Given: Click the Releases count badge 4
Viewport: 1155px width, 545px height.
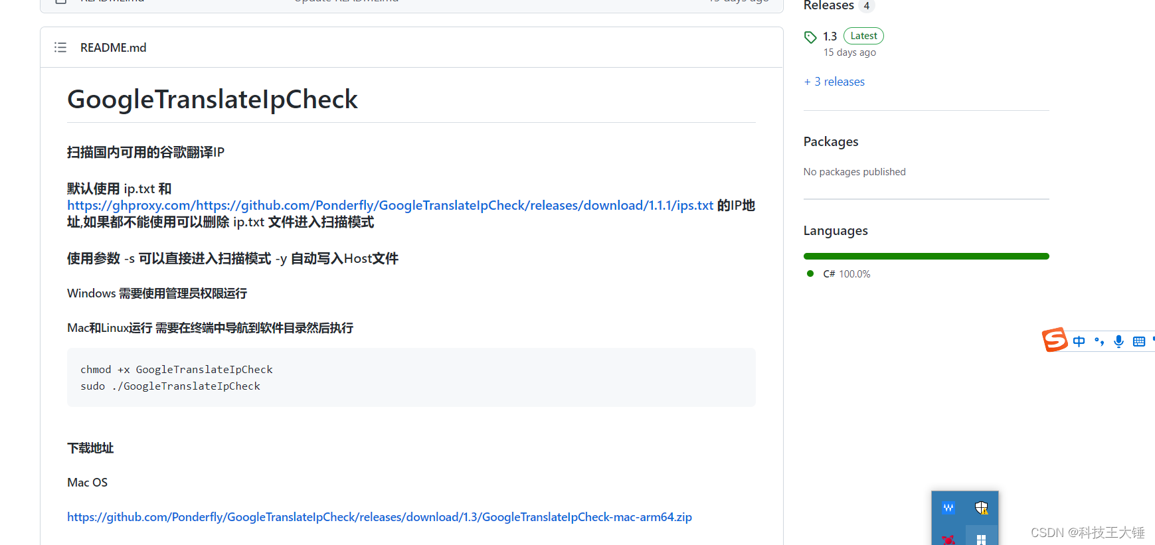Looking at the screenshot, I should (866, 6).
